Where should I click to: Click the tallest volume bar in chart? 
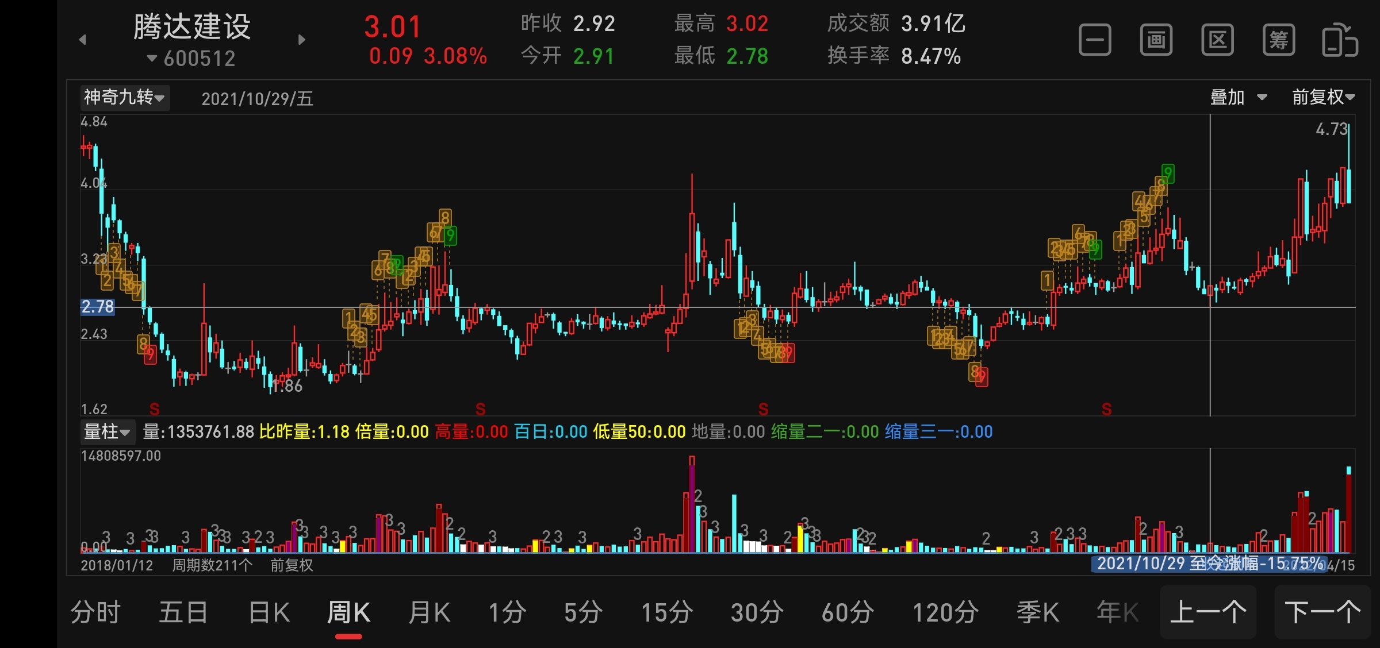click(x=692, y=504)
